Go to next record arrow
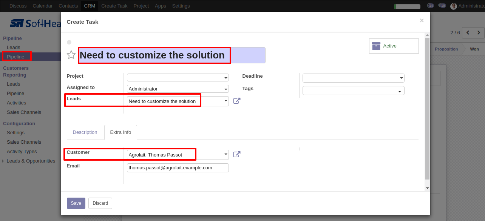 [x=479, y=33]
